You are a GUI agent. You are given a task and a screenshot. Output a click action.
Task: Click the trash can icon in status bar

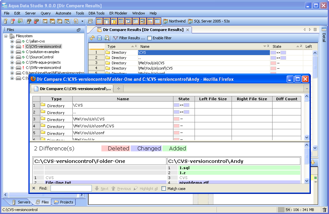click(x=324, y=210)
